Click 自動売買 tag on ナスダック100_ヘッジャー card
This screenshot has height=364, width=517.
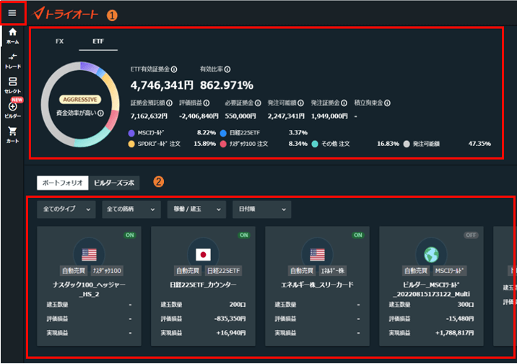74,271
